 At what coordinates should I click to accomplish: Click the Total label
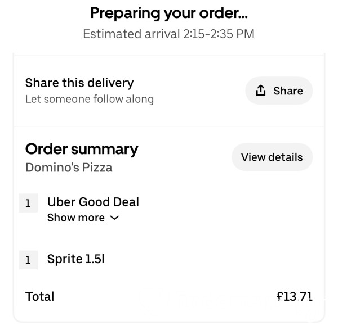point(39,296)
